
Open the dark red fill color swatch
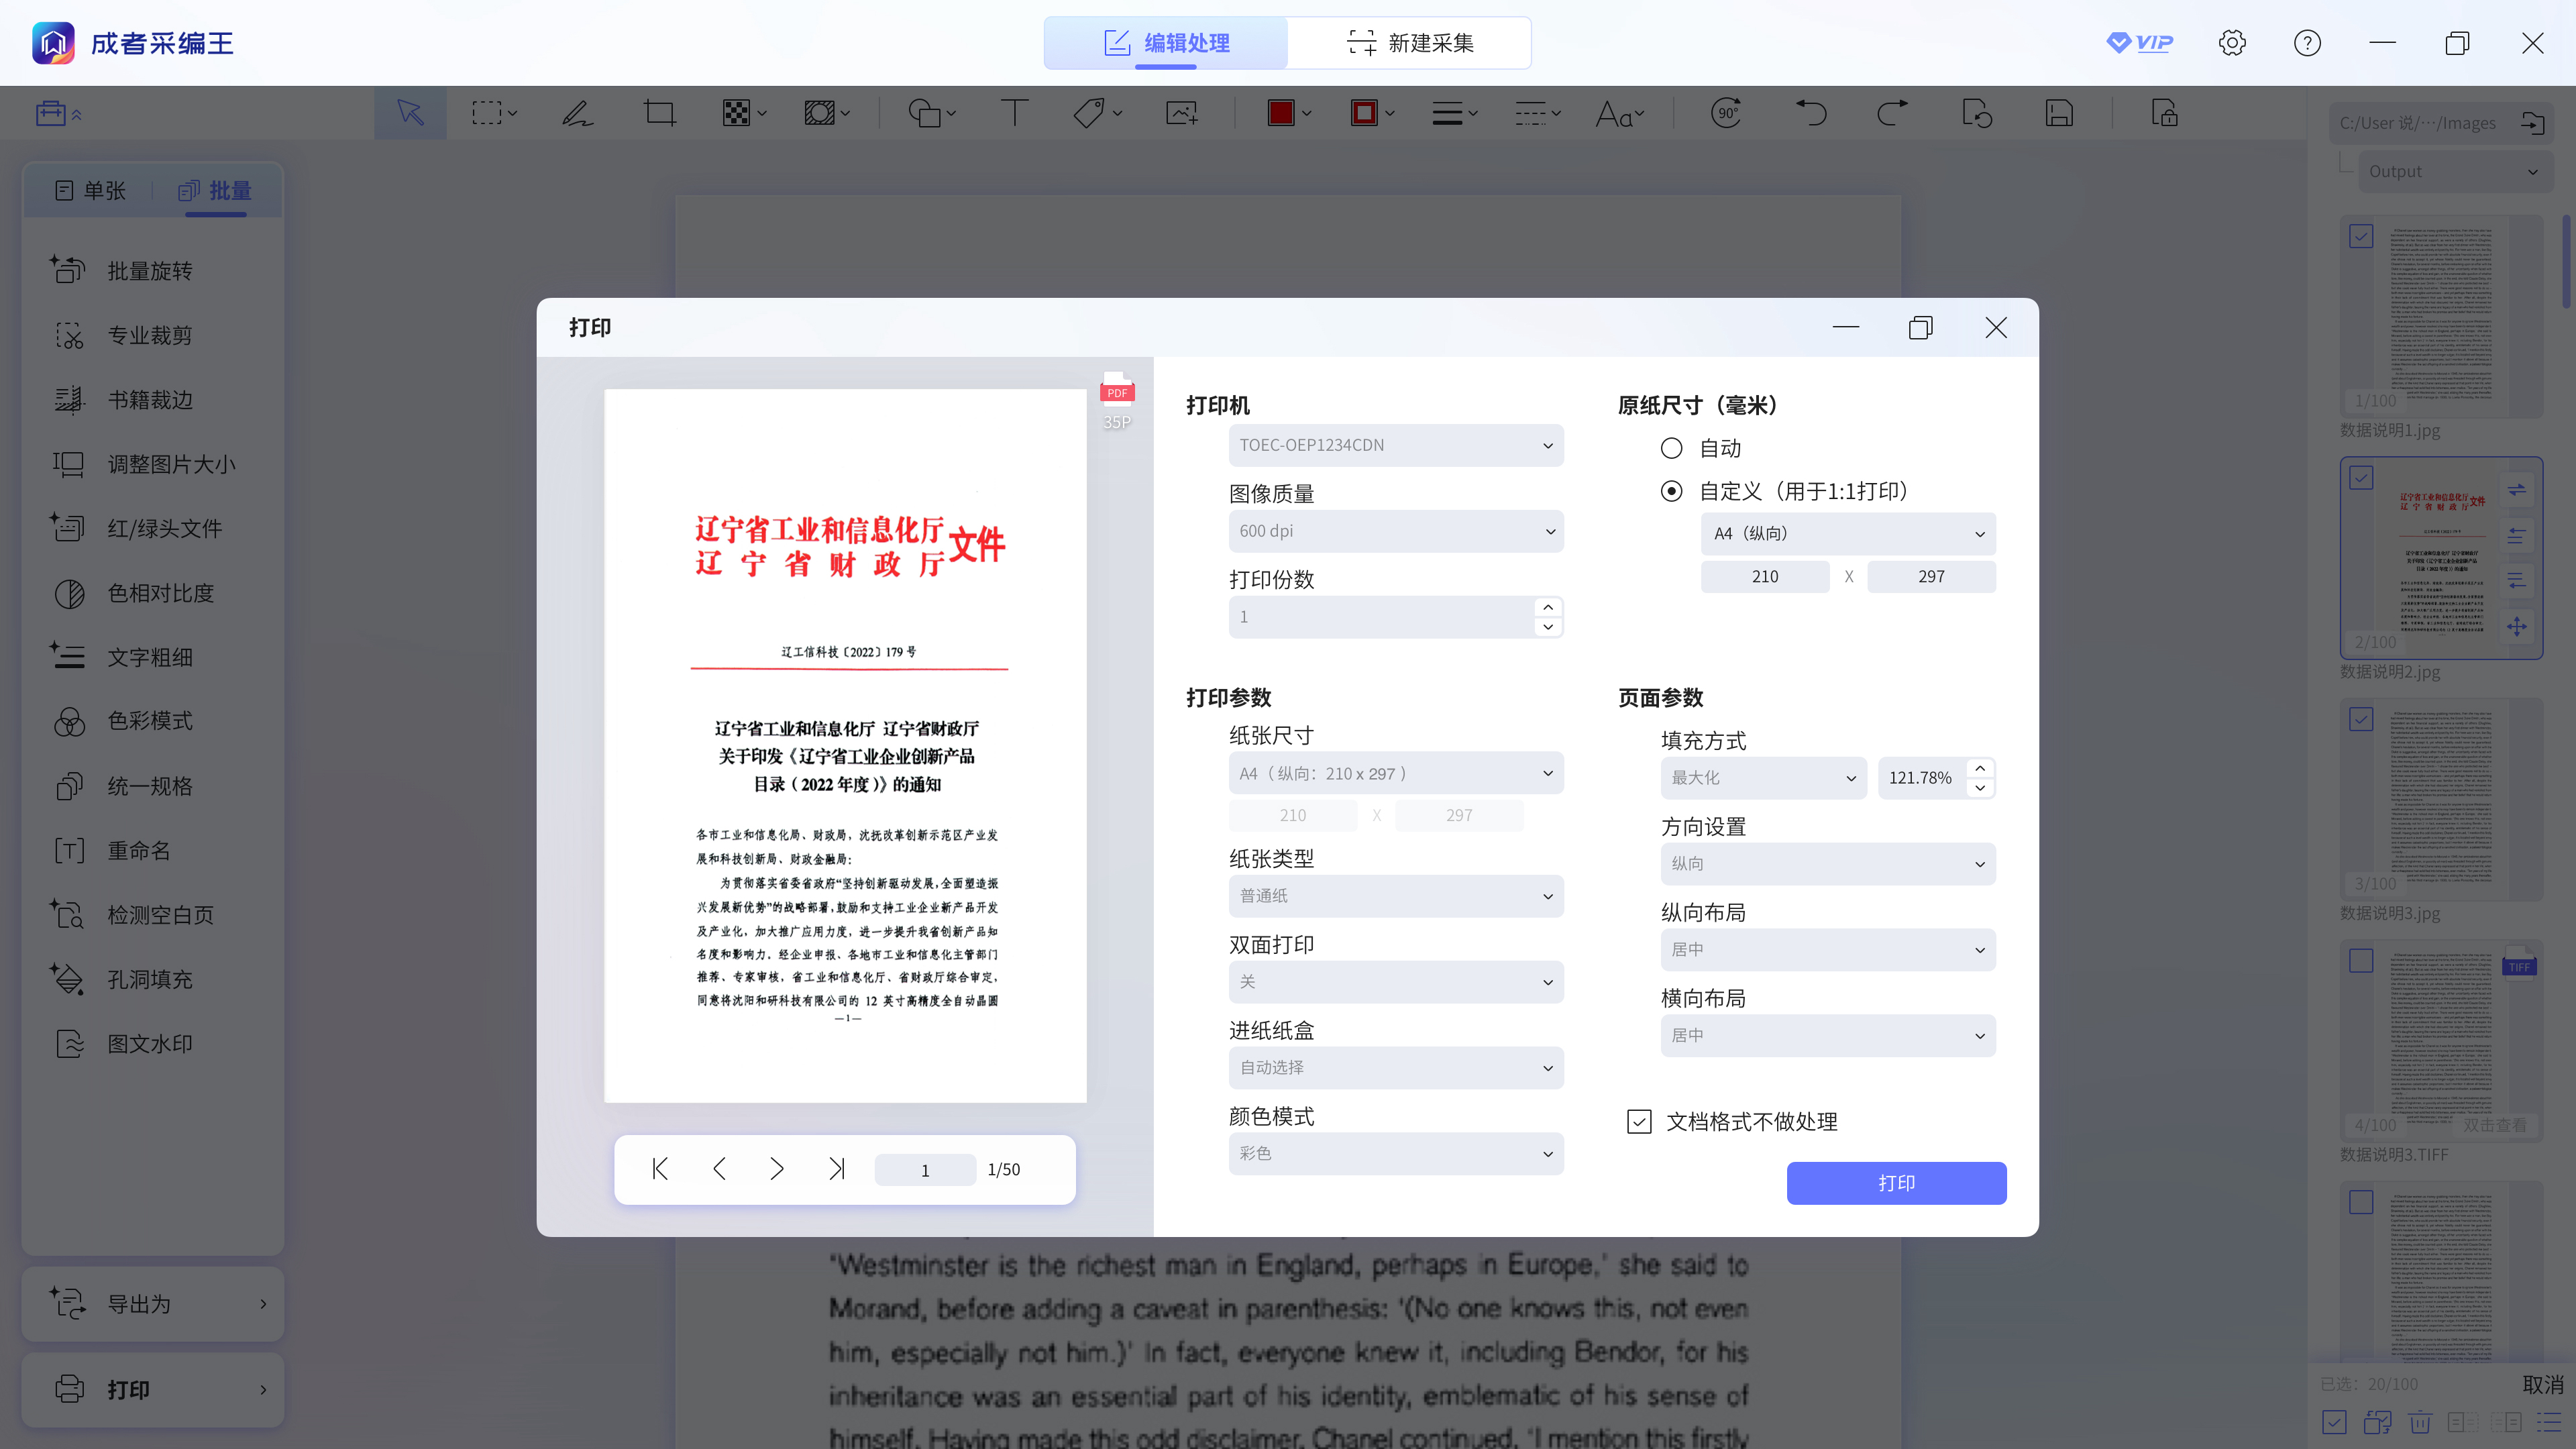tap(1281, 113)
